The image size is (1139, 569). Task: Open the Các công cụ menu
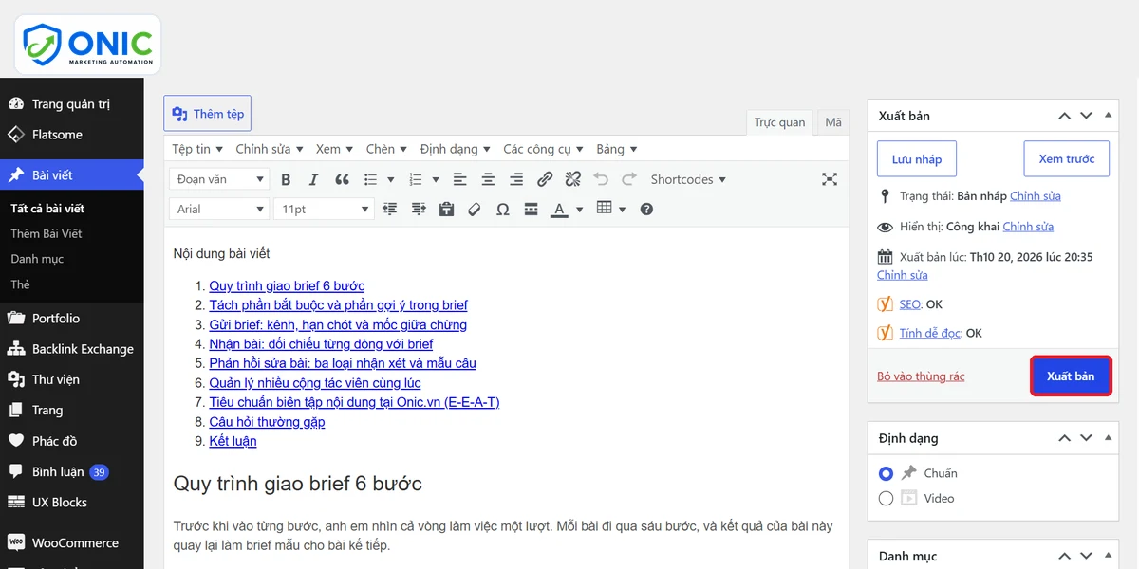[544, 149]
